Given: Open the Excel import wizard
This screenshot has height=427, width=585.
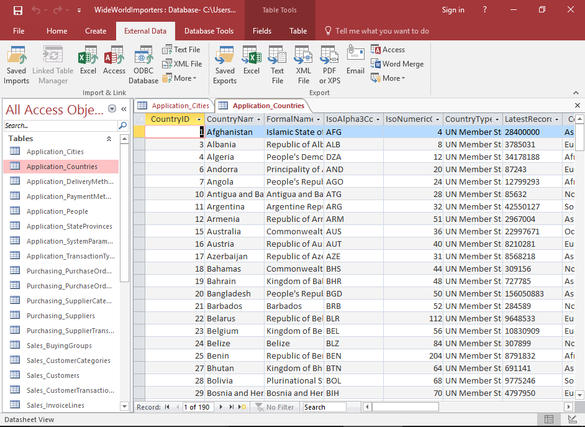Looking at the screenshot, I should [88, 62].
